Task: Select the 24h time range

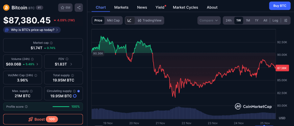Action: pos(229,20)
